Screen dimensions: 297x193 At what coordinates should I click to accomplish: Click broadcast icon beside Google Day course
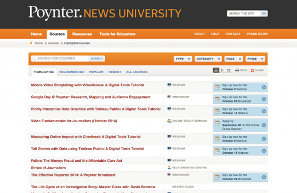[x=169, y=96]
